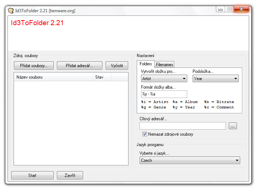The width and height of the screenshot is (257, 192).
Task: Switch to the Filenames tab
Action: (164, 65)
